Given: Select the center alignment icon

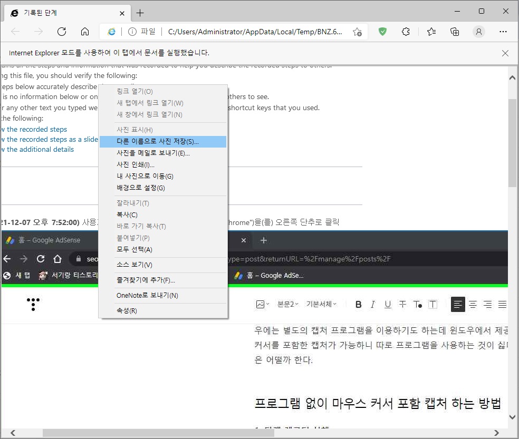Looking at the screenshot, I should tap(473, 304).
